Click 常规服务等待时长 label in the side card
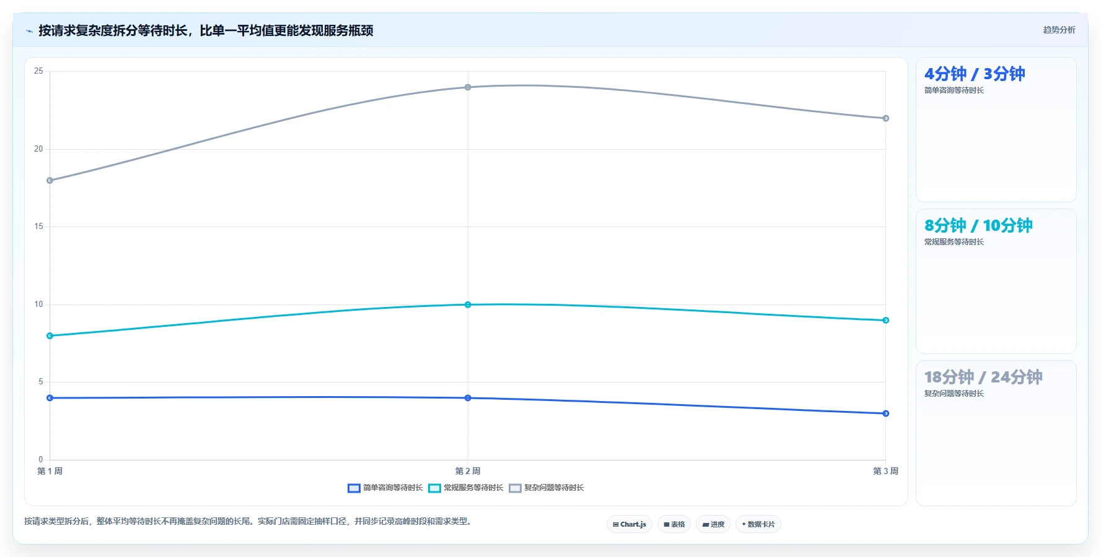1101x557 pixels. [x=954, y=242]
